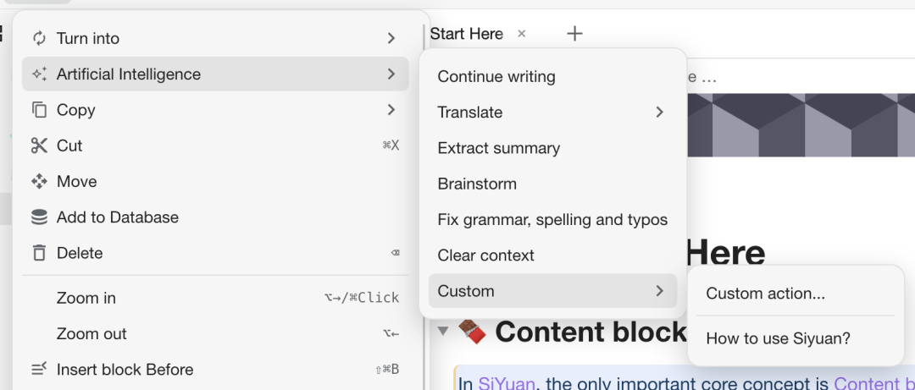The height and width of the screenshot is (390, 915).
Task: Click the Turn into cycle icon
Action: 39,38
